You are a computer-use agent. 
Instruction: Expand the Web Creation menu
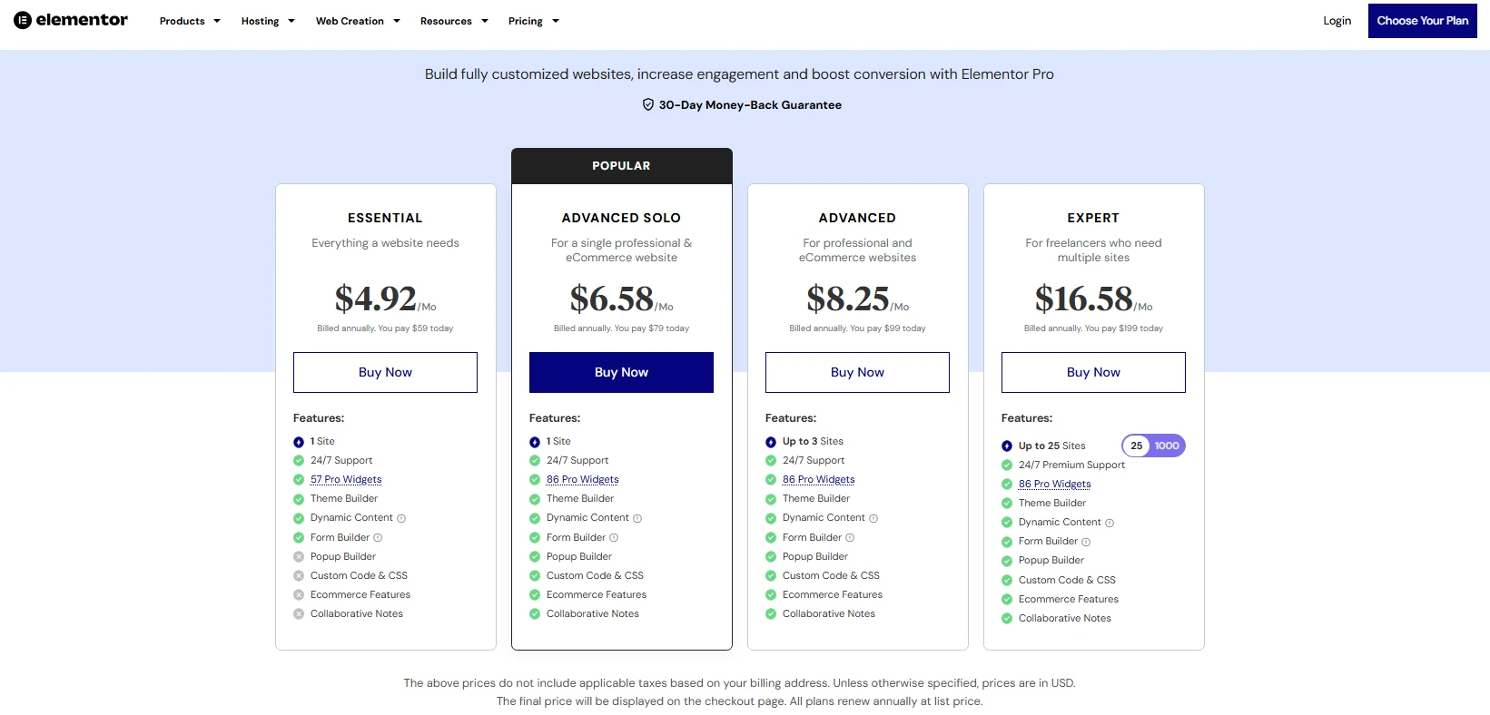(358, 21)
